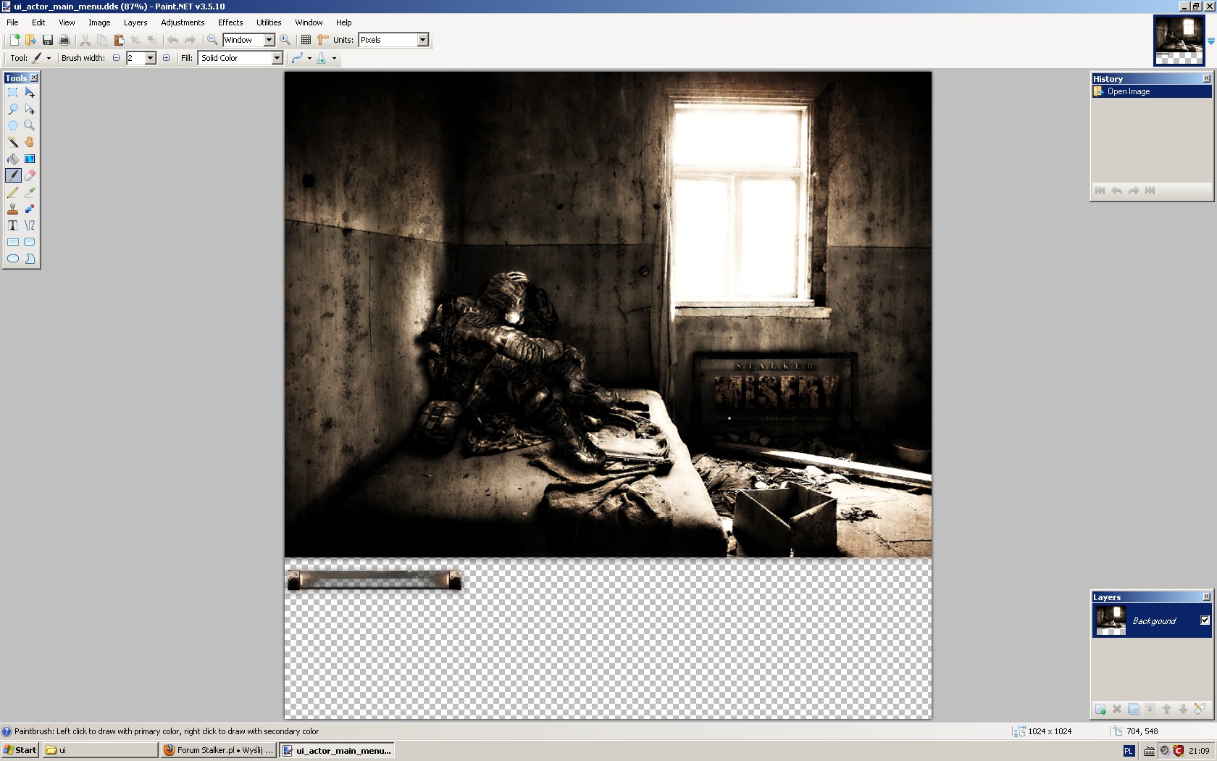This screenshot has height=761, width=1217.
Task: Select the Eraser tool
Action: click(30, 175)
